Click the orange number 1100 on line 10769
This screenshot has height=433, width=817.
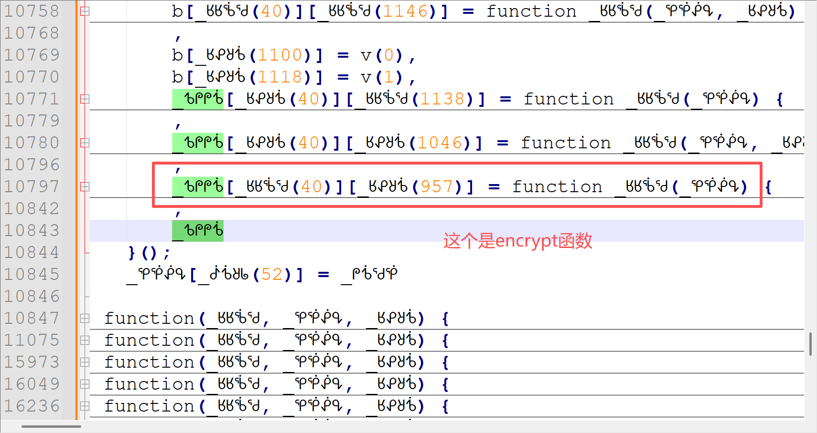pos(280,55)
